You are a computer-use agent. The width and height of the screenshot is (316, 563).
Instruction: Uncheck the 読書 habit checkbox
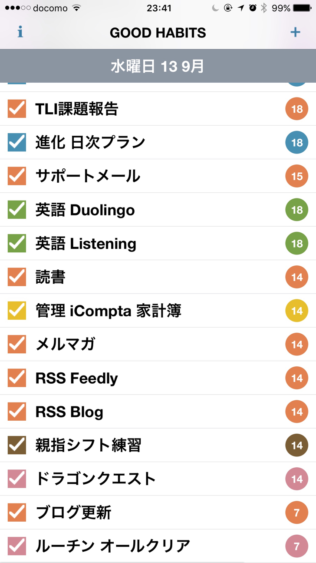17,277
